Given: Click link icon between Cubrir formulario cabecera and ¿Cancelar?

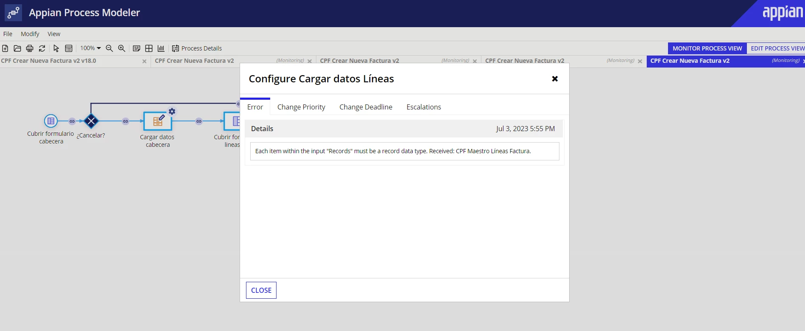Looking at the screenshot, I should (72, 121).
